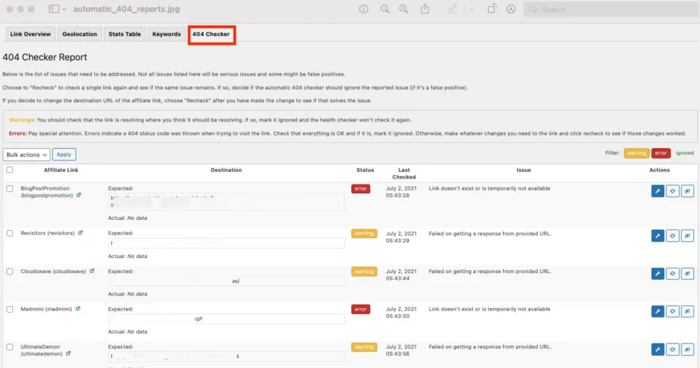Click the Preview zoom in icon
Screen dimensions: 700x368
pyautogui.click(x=404, y=10)
